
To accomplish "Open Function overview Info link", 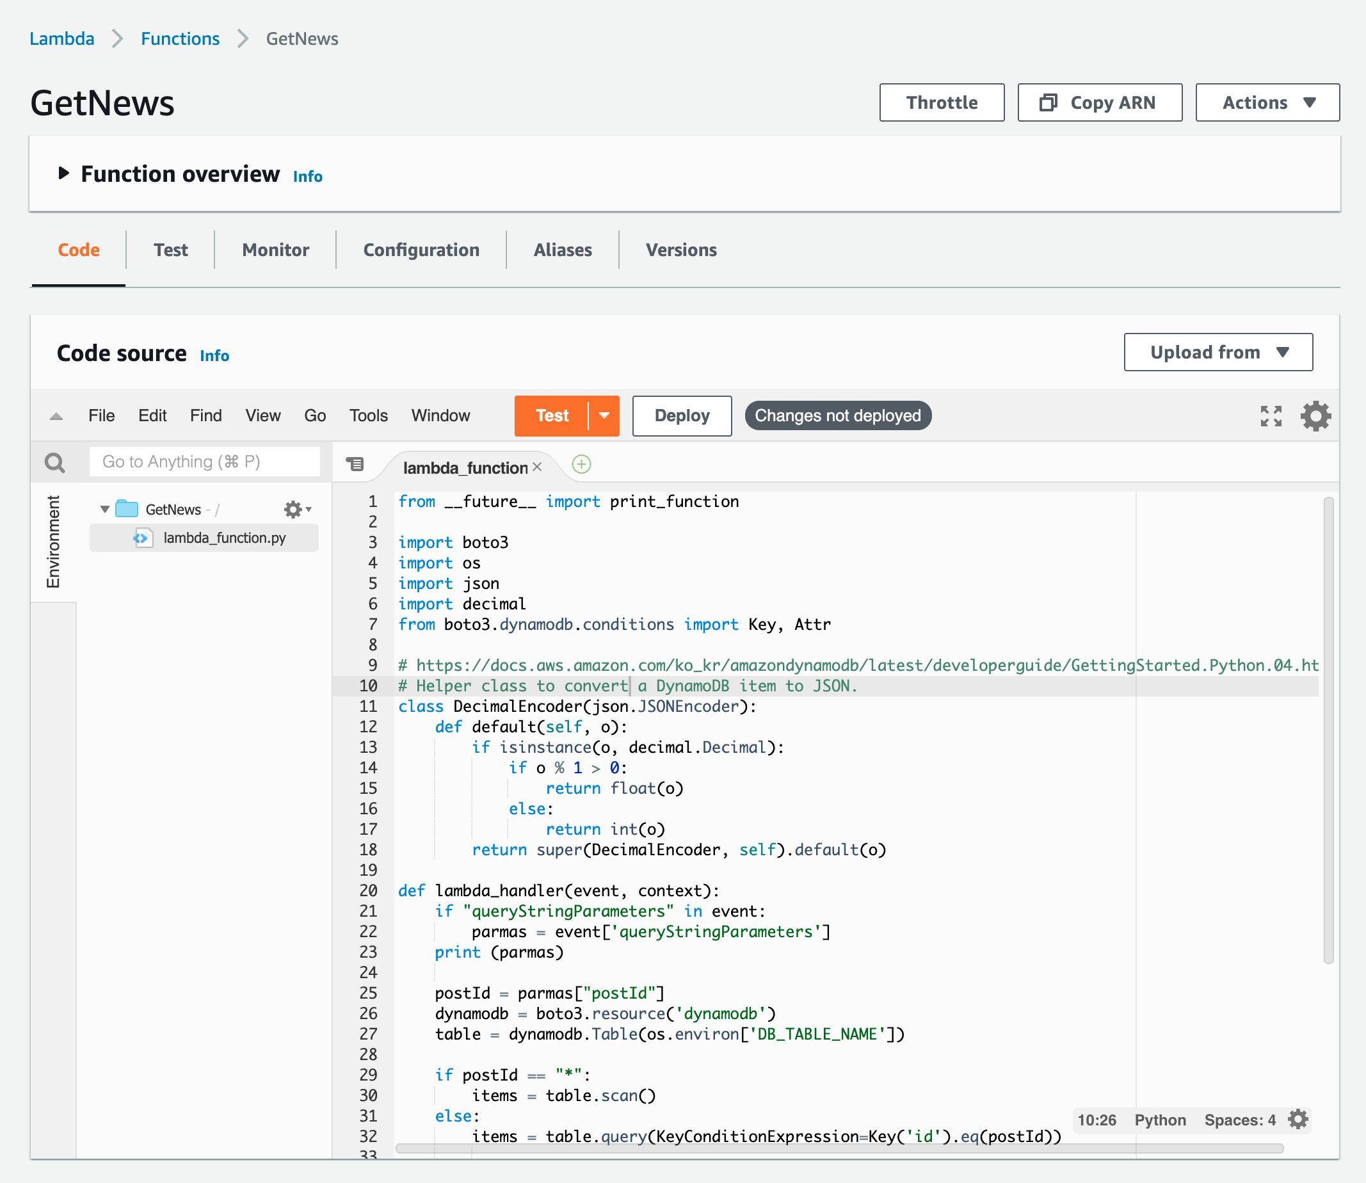I will [308, 177].
